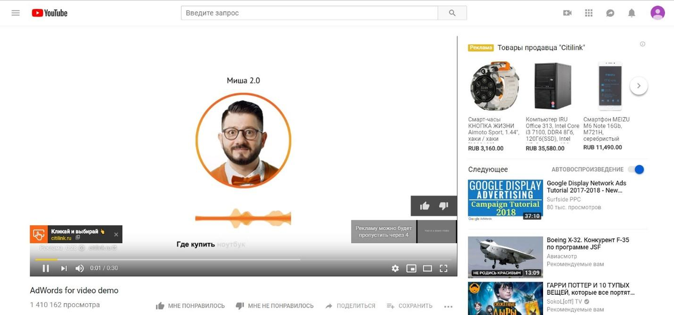Open the three-dot more actions menu

[448, 306]
